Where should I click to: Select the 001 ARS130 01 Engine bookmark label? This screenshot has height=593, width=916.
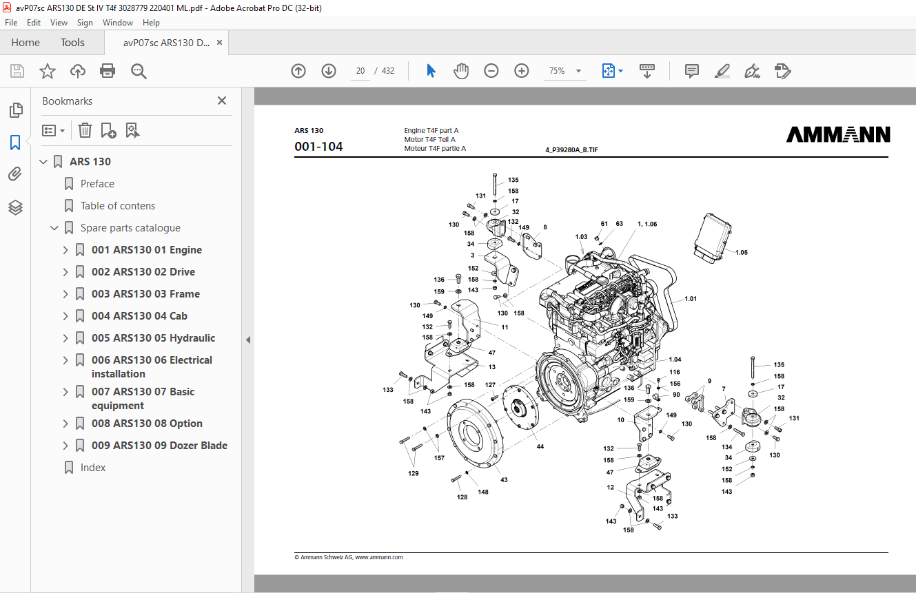pos(147,250)
